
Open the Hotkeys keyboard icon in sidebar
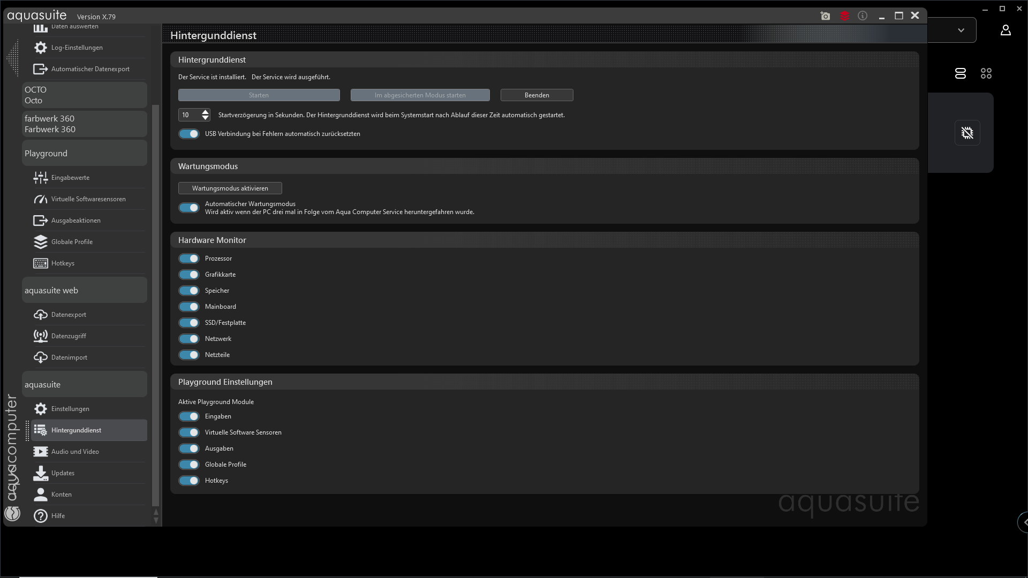[x=41, y=263]
